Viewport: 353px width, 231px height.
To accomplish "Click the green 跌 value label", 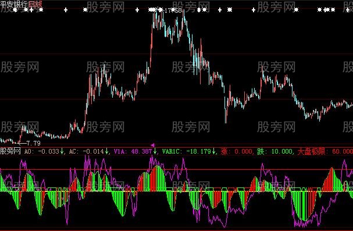I will pyautogui.click(x=276, y=151).
